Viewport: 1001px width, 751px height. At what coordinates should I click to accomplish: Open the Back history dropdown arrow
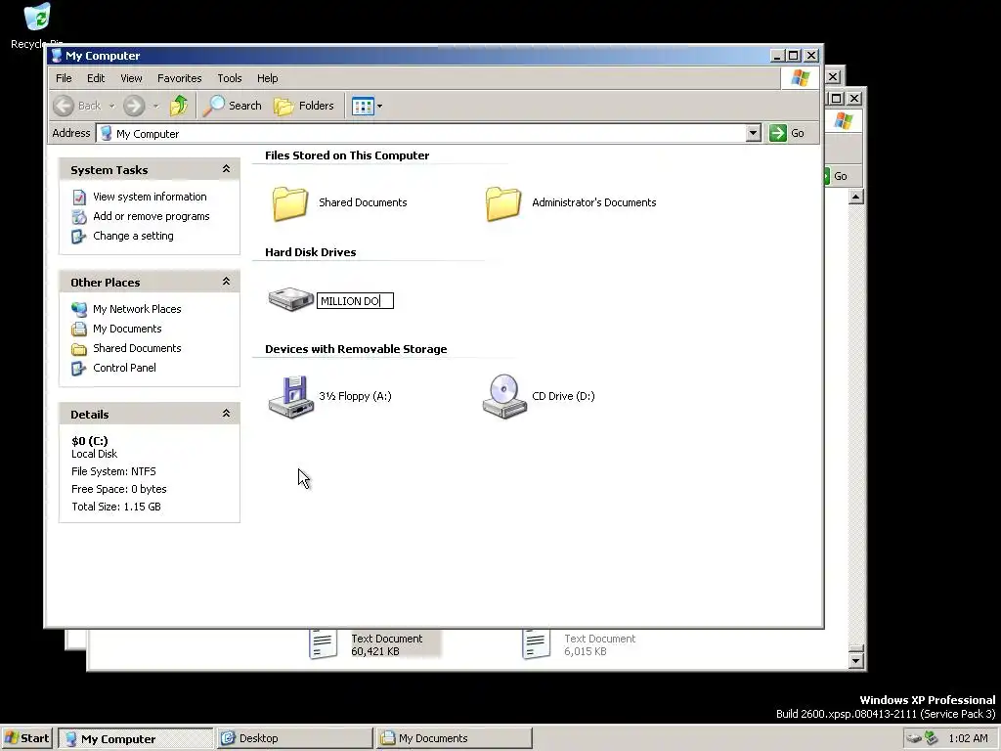pos(111,106)
